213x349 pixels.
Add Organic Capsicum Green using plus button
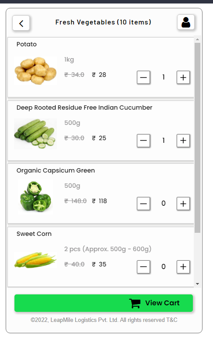click(x=183, y=204)
